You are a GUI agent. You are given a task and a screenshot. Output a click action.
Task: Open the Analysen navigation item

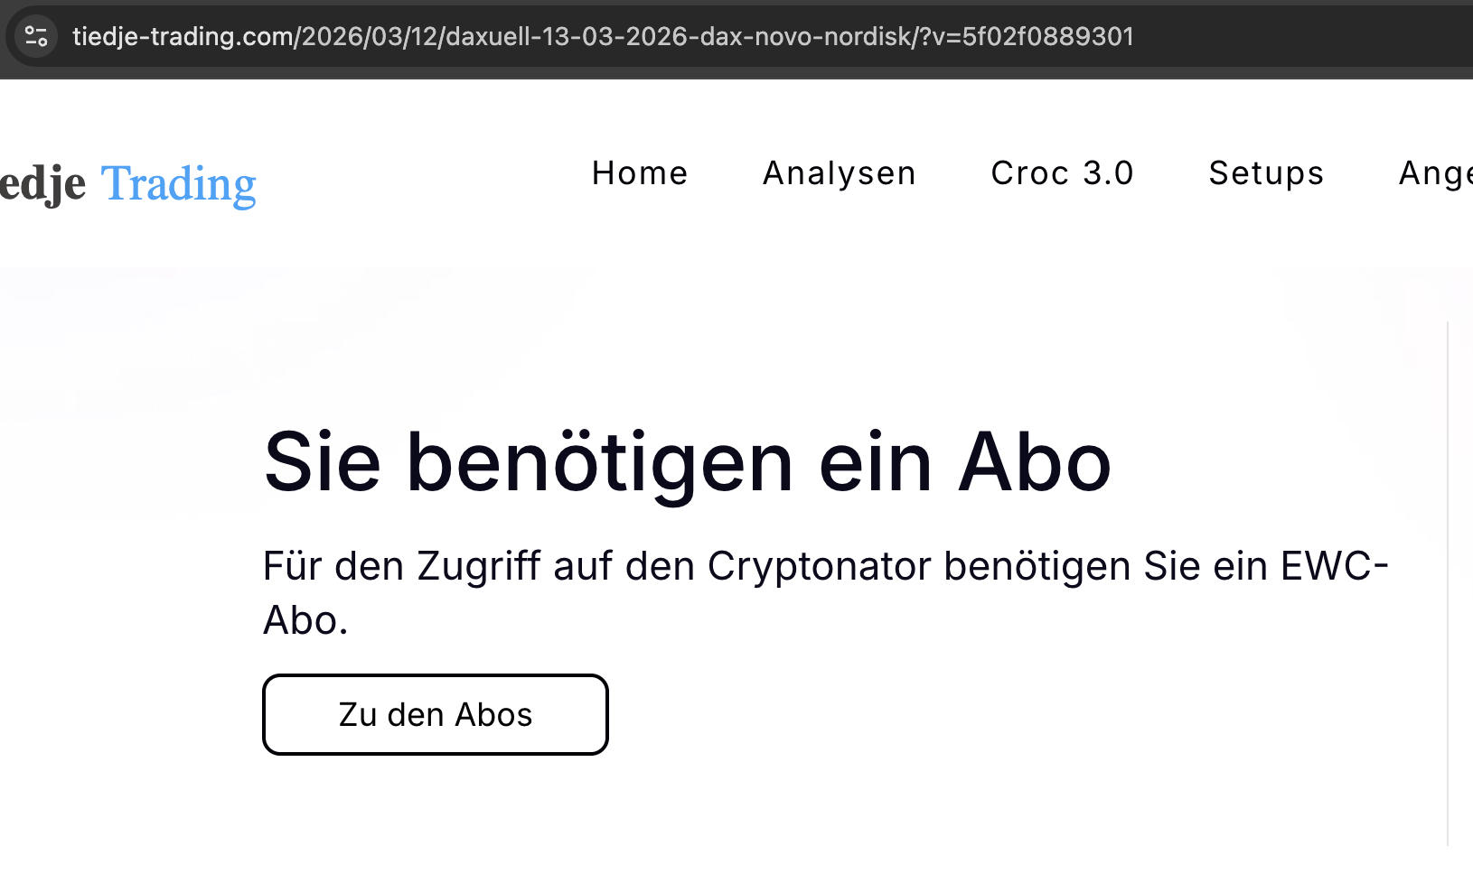point(840,172)
